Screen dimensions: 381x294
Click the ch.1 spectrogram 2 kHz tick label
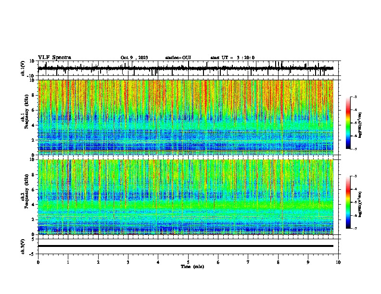[x=33, y=140]
